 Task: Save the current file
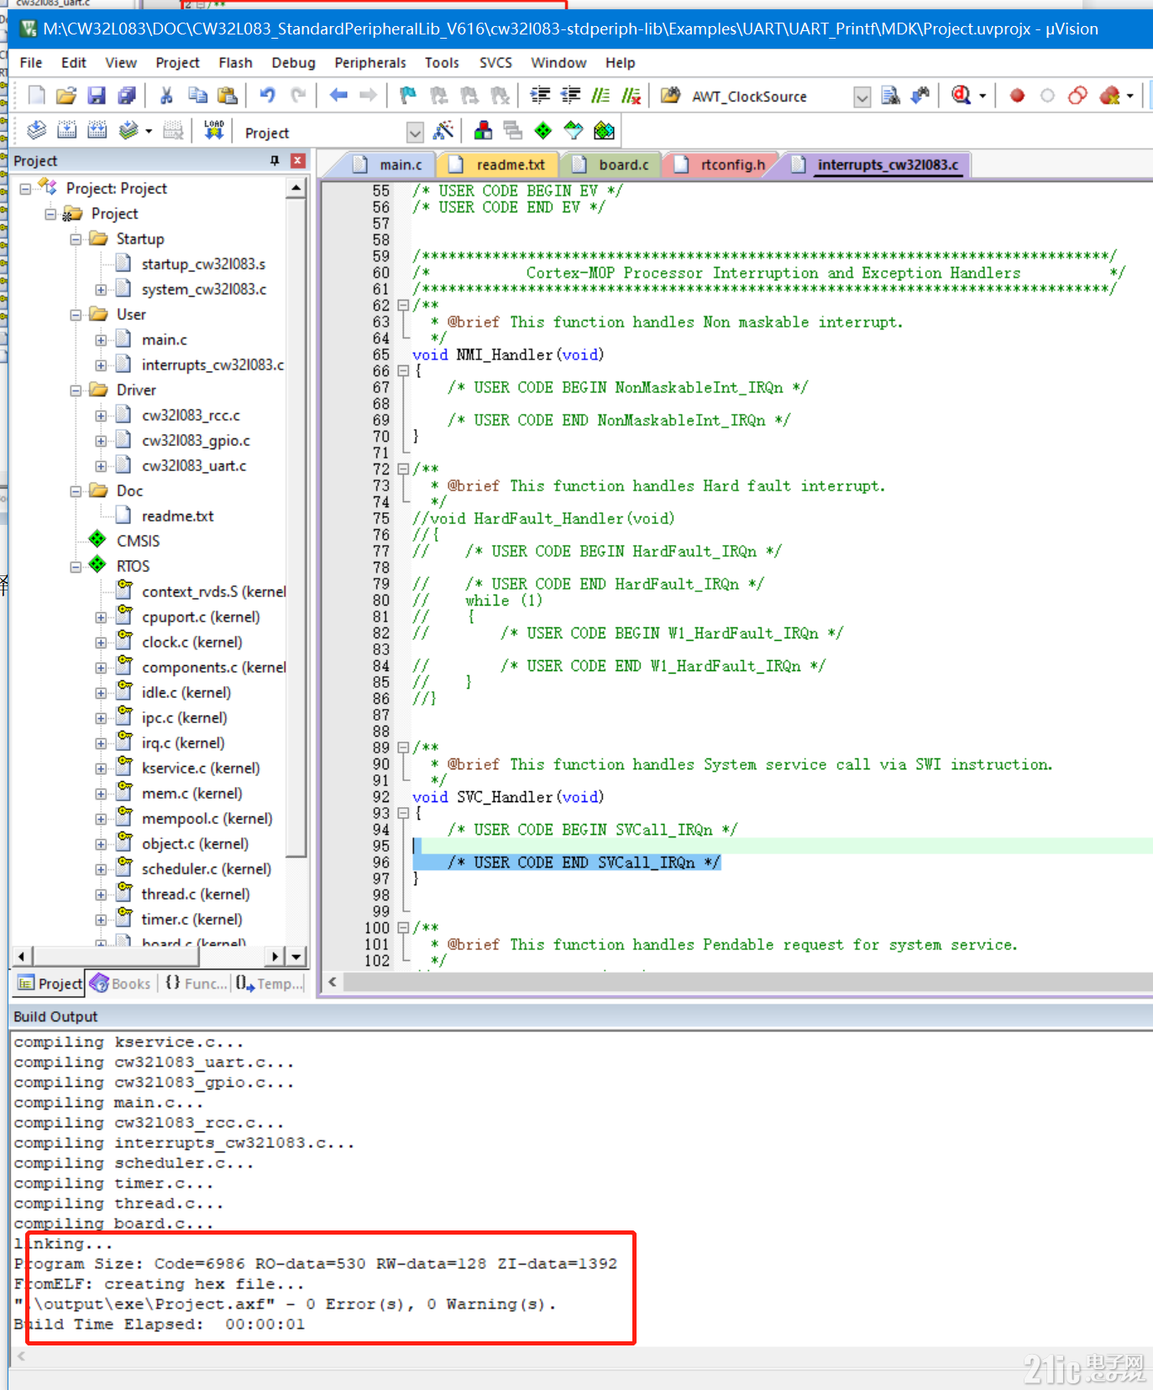[97, 96]
